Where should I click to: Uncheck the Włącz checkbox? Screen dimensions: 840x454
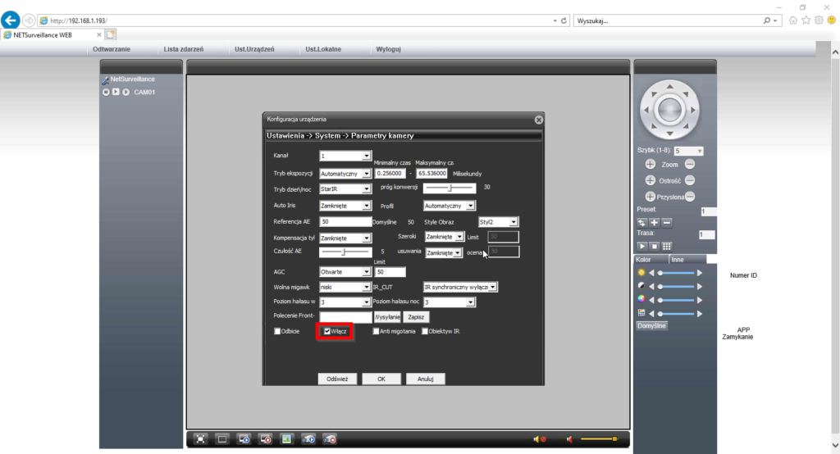(x=328, y=331)
